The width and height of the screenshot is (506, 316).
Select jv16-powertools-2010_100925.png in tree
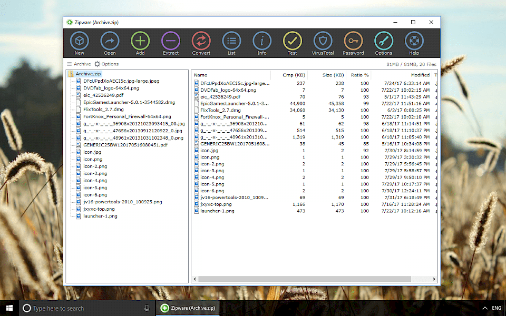(123, 202)
